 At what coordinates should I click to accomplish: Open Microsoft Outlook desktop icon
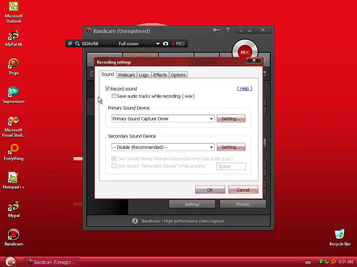tap(14, 12)
